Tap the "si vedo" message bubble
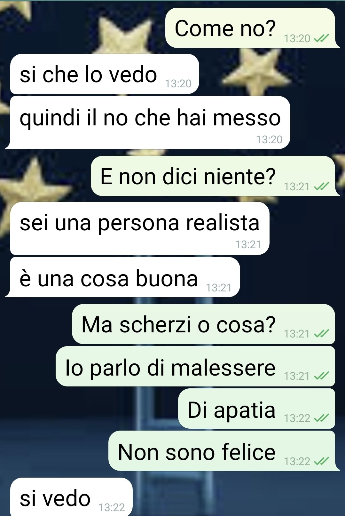The image size is (345, 516). point(71,497)
